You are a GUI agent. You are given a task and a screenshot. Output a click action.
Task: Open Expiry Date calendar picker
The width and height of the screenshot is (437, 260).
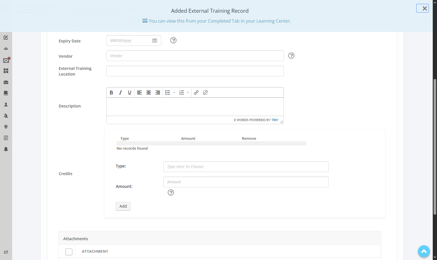pyautogui.click(x=155, y=40)
